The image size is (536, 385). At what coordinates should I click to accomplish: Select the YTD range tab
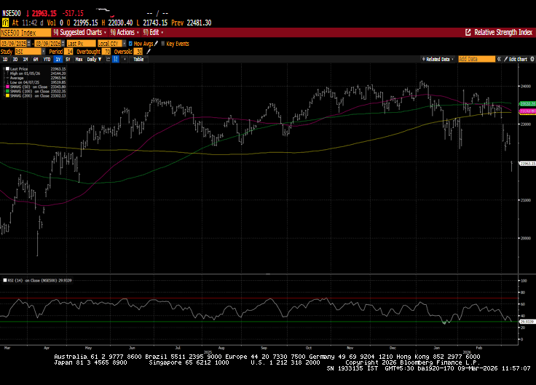(47, 59)
